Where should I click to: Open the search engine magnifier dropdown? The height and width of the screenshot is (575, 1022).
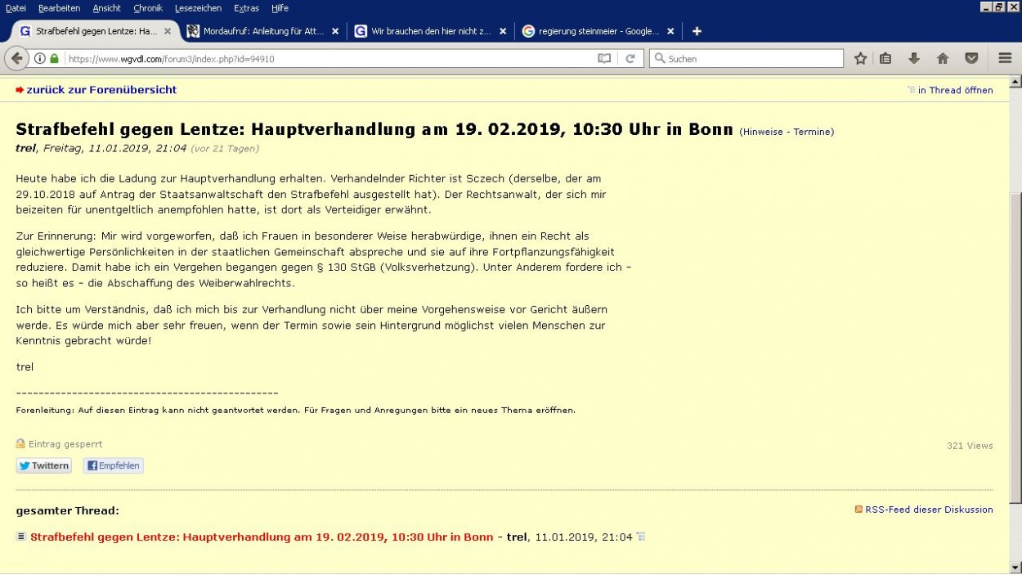click(661, 58)
